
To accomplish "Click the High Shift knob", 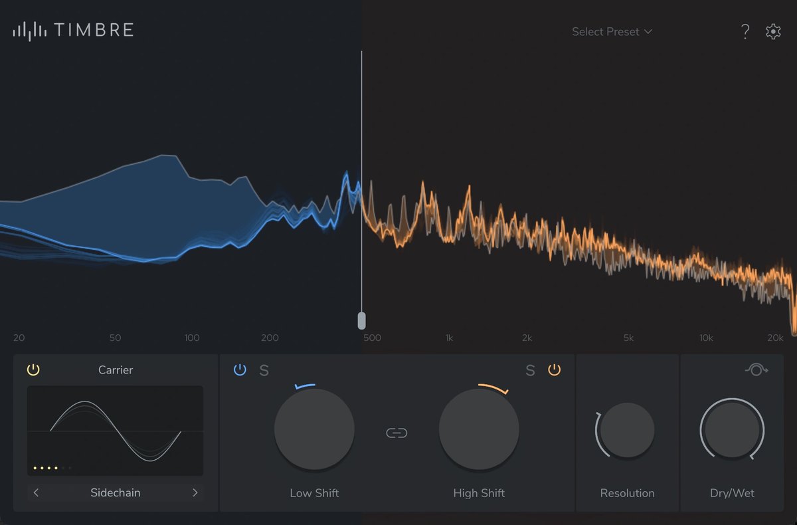I will tap(479, 429).
